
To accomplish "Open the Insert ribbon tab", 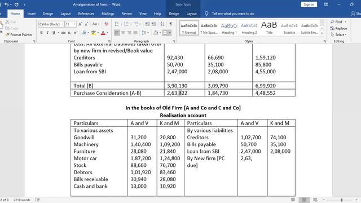I will pyautogui.click(x=32, y=14).
